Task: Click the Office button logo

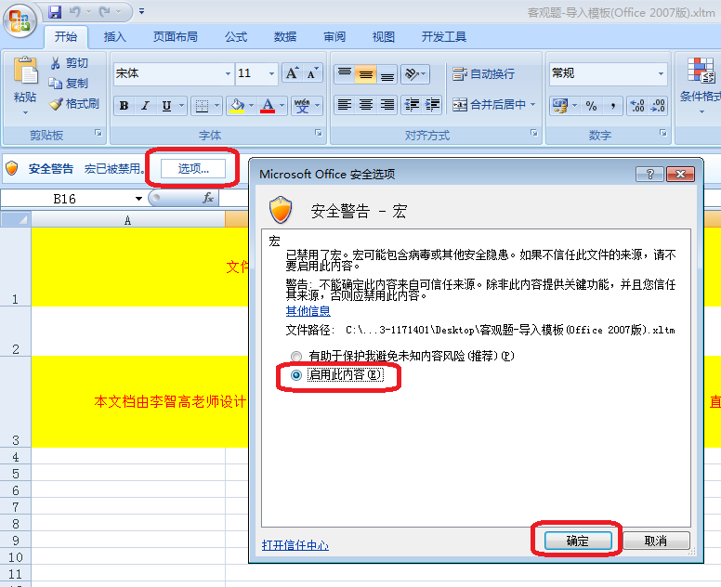Action: point(20,20)
